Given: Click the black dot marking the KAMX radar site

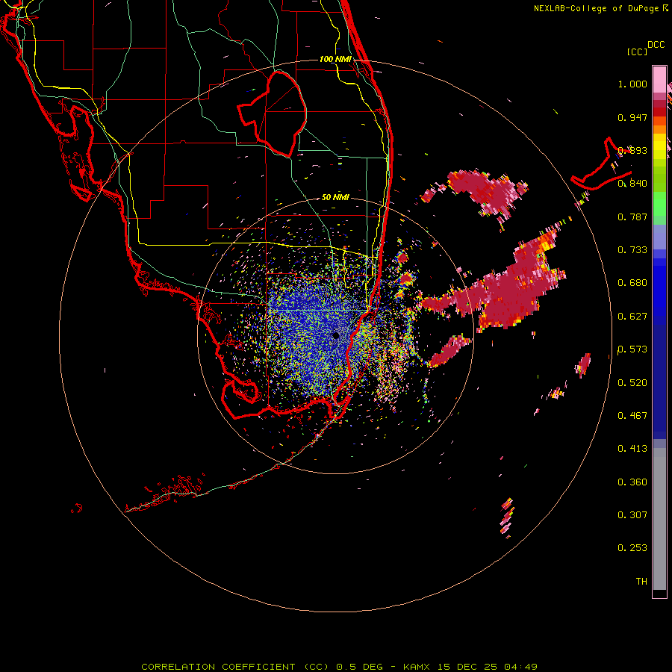Looking at the screenshot, I should click(x=336, y=335).
